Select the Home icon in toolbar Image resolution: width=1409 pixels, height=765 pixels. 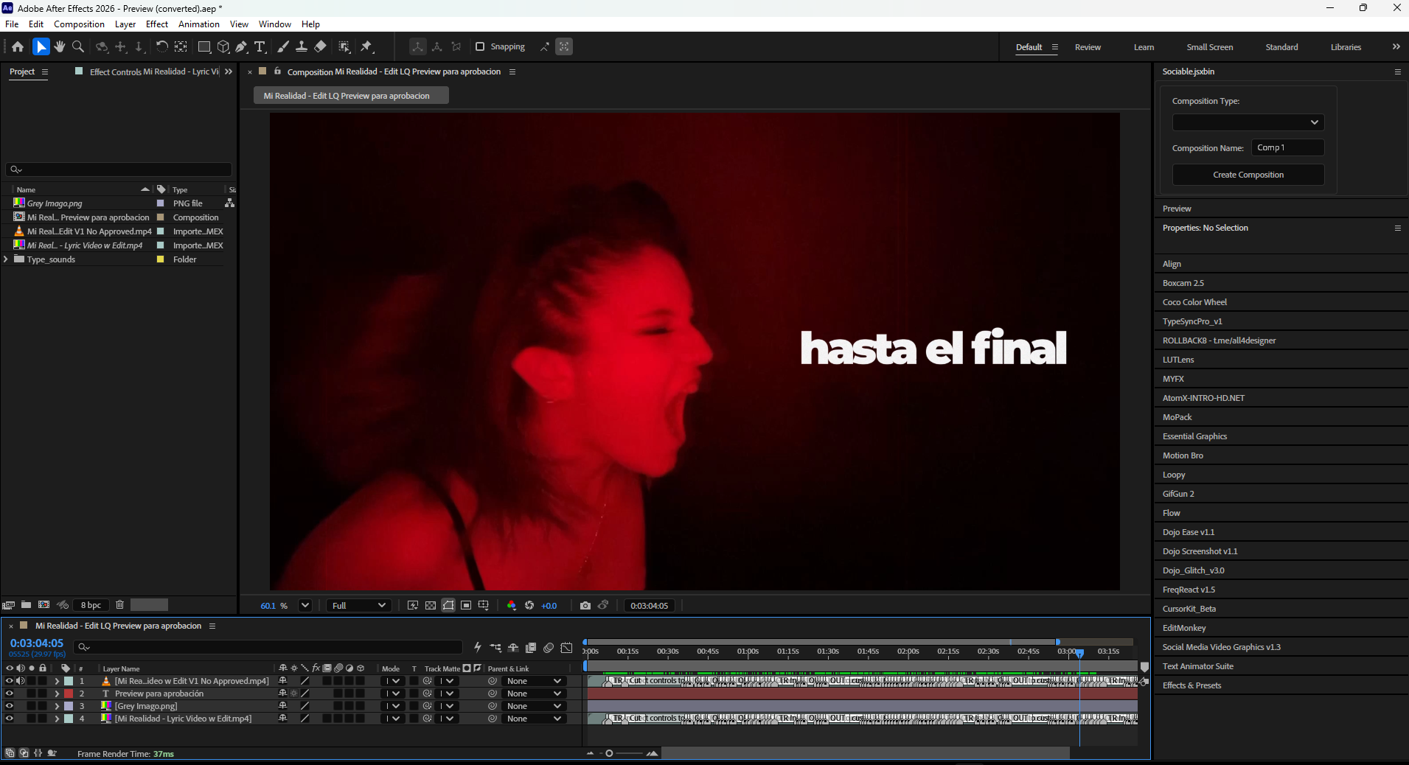18,46
